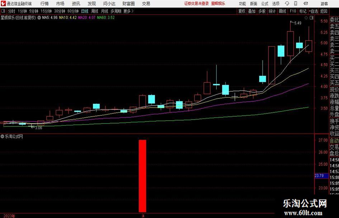The width and height of the screenshot is (339, 218).
Task: Switch to 1分钟 period tab
Action: (22, 11)
